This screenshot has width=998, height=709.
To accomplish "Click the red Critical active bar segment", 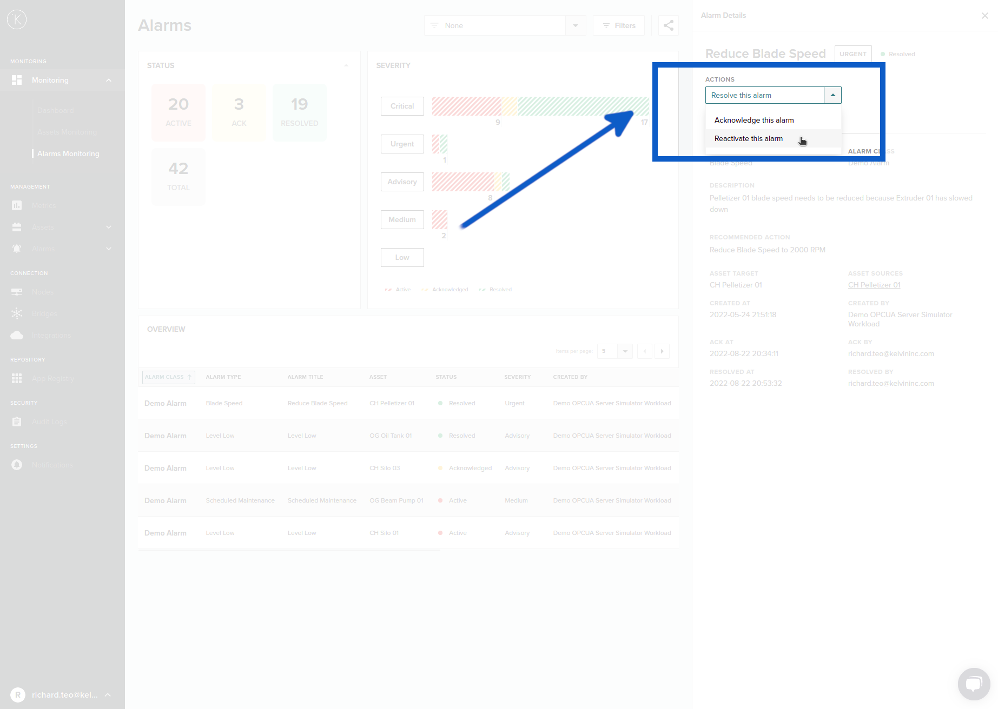I will tap(466, 106).
